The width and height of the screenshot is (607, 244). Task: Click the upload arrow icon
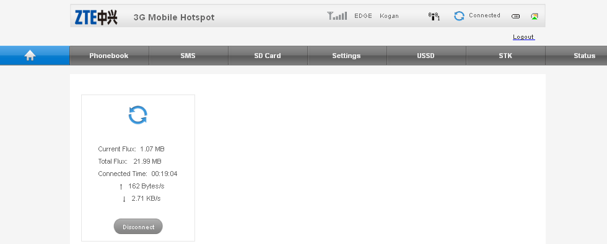[x=121, y=187]
